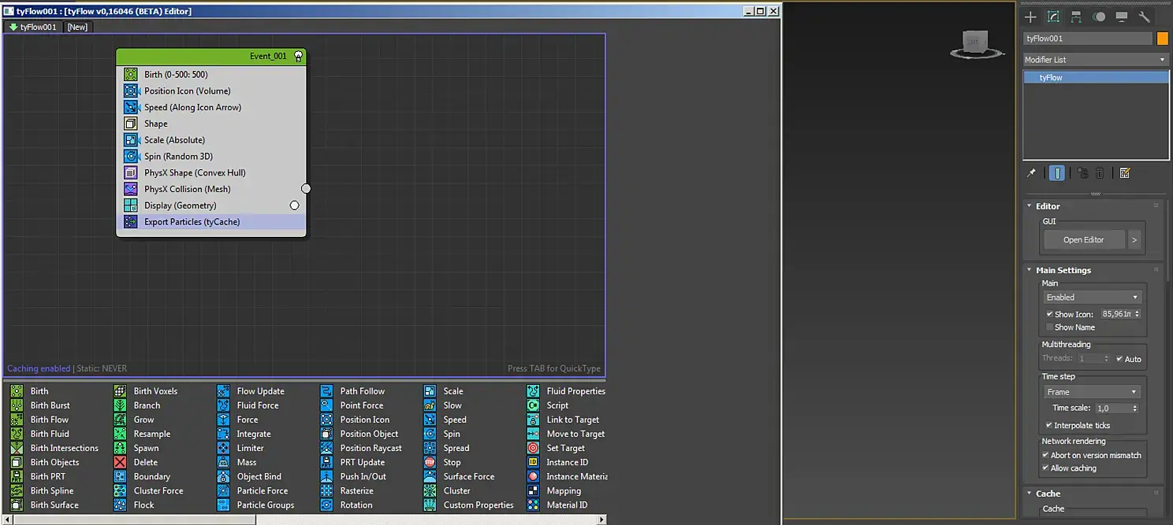1173x525 pixels.
Task: Select the Path Follow operator
Action: pyautogui.click(x=353, y=391)
